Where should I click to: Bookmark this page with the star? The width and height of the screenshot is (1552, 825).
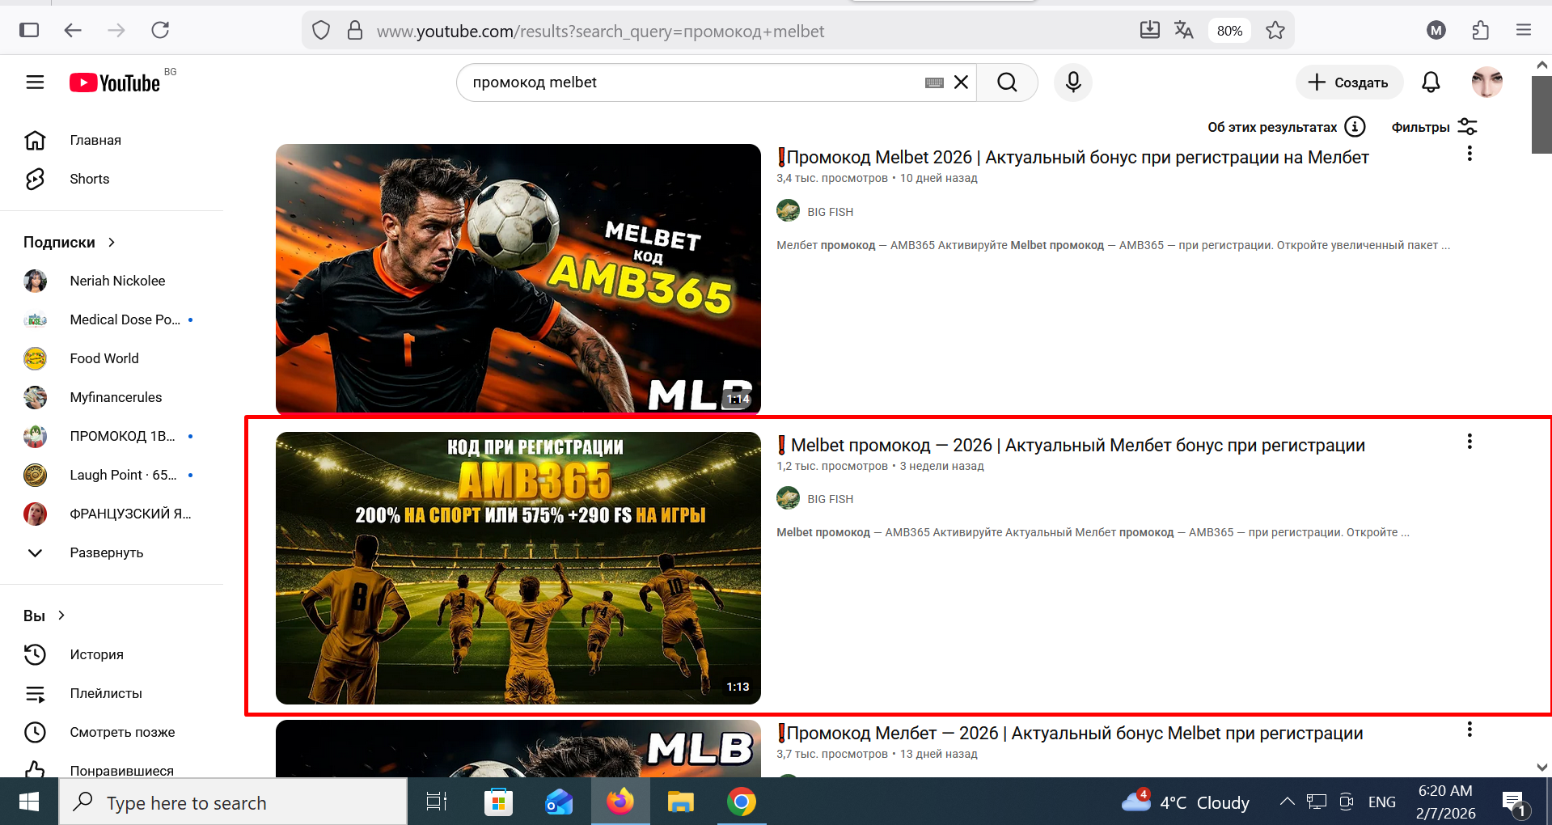point(1275,30)
